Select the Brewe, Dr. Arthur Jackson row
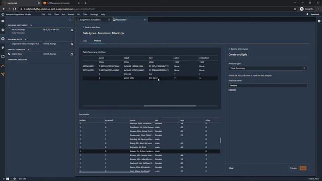This screenshot has width=322, height=181. pyautogui.click(x=150, y=151)
